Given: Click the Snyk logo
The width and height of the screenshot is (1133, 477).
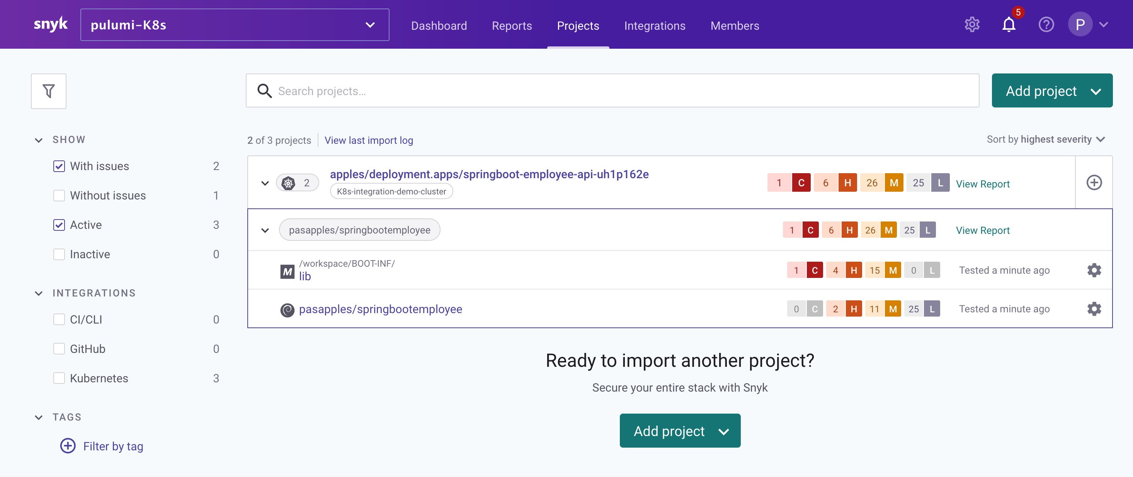Looking at the screenshot, I should click(x=51, y=24).
